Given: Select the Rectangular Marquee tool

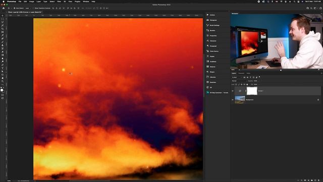Looking at the screenshot, I should [3, 19].
